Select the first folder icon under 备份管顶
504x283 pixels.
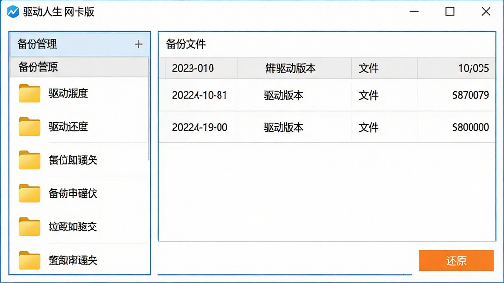coord(30,93)
